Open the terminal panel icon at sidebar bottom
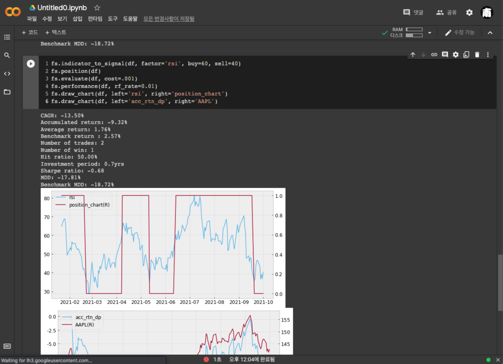The height and width of the screenshot is (364, 503). pos(7,346)
